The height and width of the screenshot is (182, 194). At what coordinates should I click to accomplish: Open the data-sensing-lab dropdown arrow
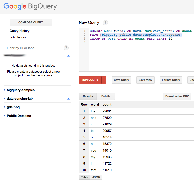click(x=68, y=98)
